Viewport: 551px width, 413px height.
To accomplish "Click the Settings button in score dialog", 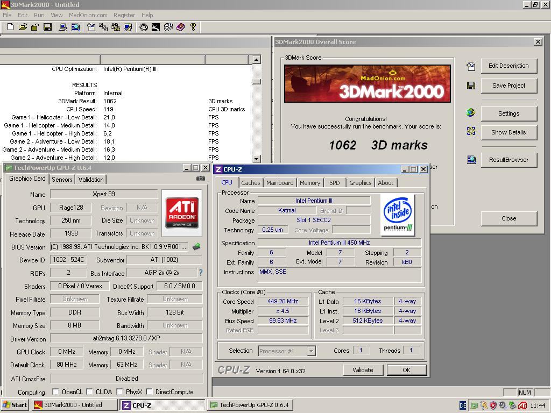I will coord(508,113).
